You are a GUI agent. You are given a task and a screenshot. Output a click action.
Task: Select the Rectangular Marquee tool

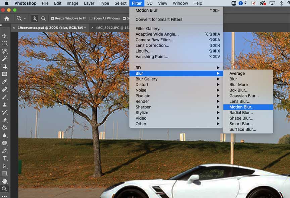pyautogui.click(x=4, y=43)
